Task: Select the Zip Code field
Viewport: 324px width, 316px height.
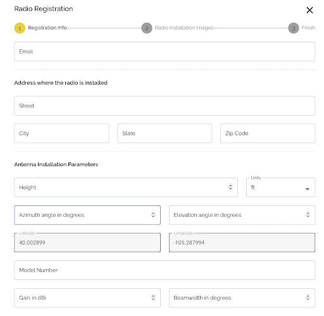Action: [x=268, y=133]
